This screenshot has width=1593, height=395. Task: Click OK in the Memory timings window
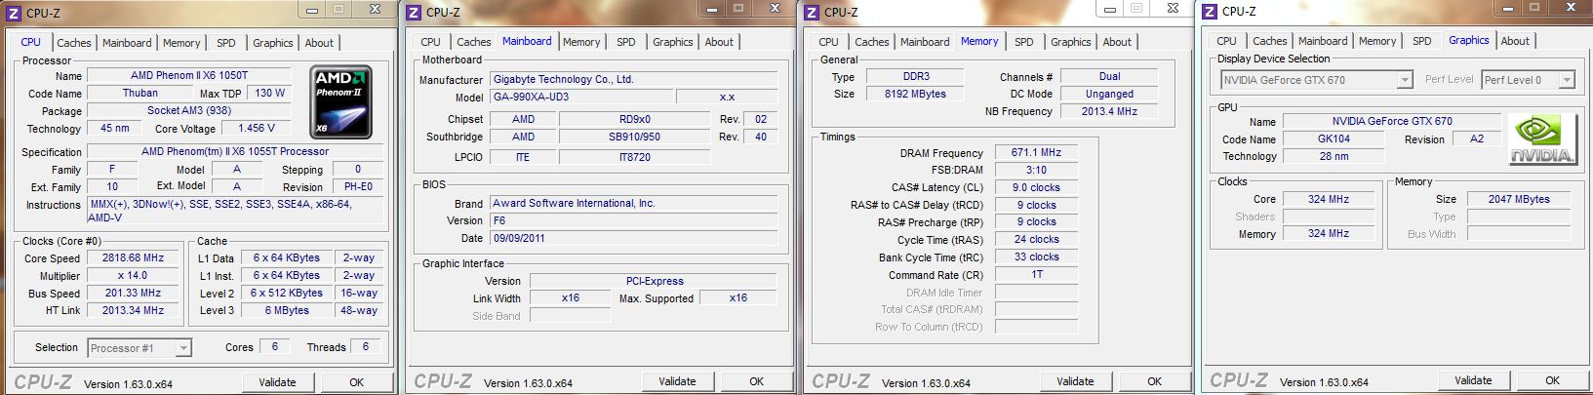pos(1155,381)
